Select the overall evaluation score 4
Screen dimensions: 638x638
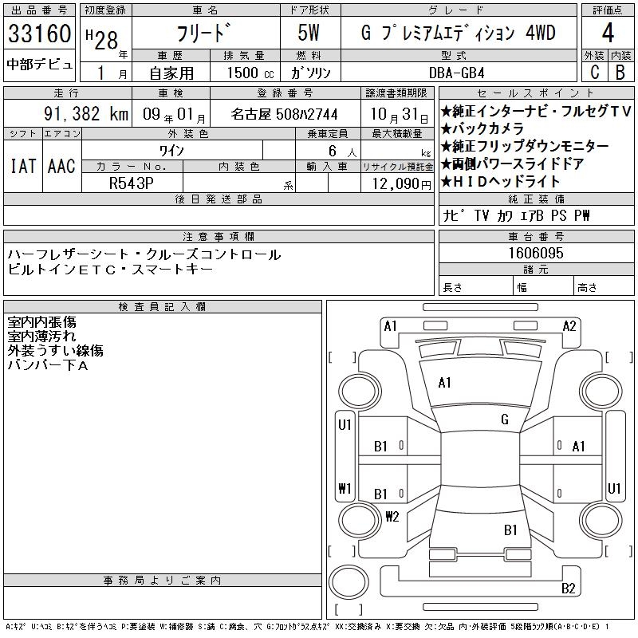coord(607,33)
